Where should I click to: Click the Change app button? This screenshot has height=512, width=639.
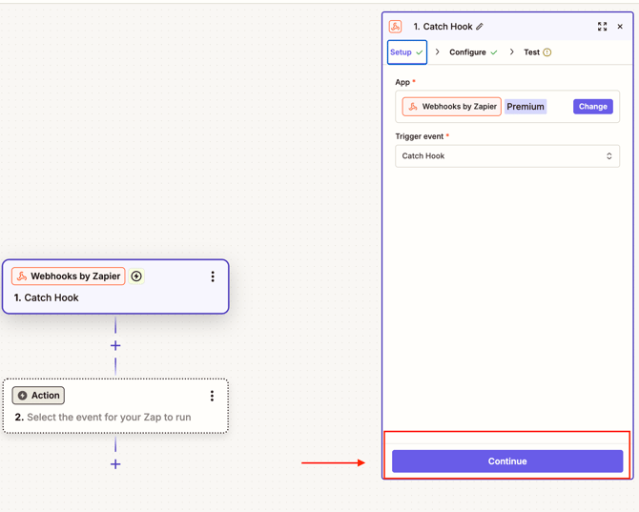(592, 107)
